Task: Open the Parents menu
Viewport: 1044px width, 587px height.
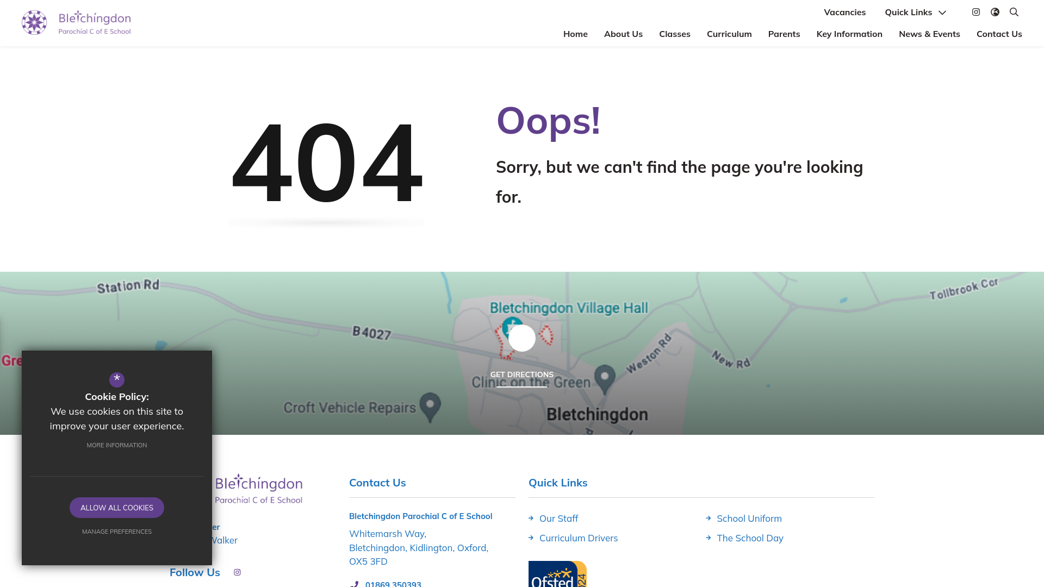Action: (x=784, y=34)
